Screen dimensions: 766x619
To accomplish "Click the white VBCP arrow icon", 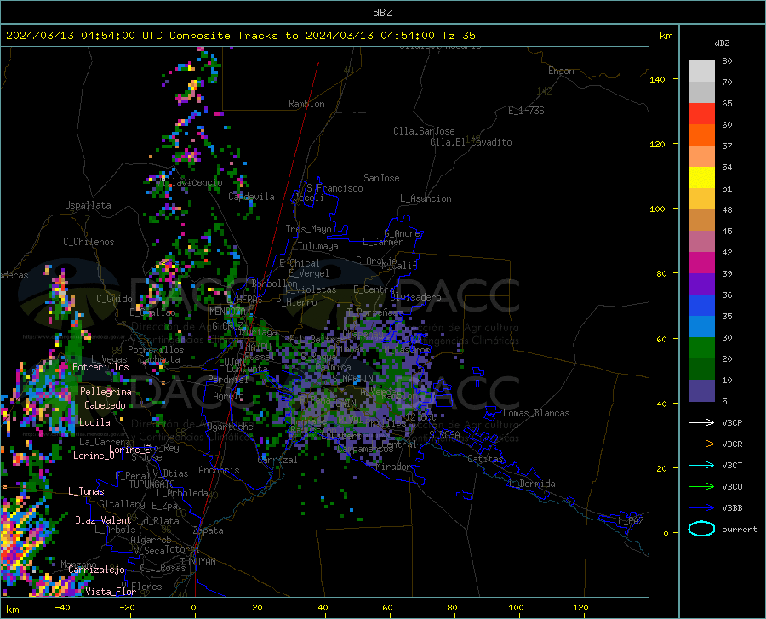I will click(701, 422).
